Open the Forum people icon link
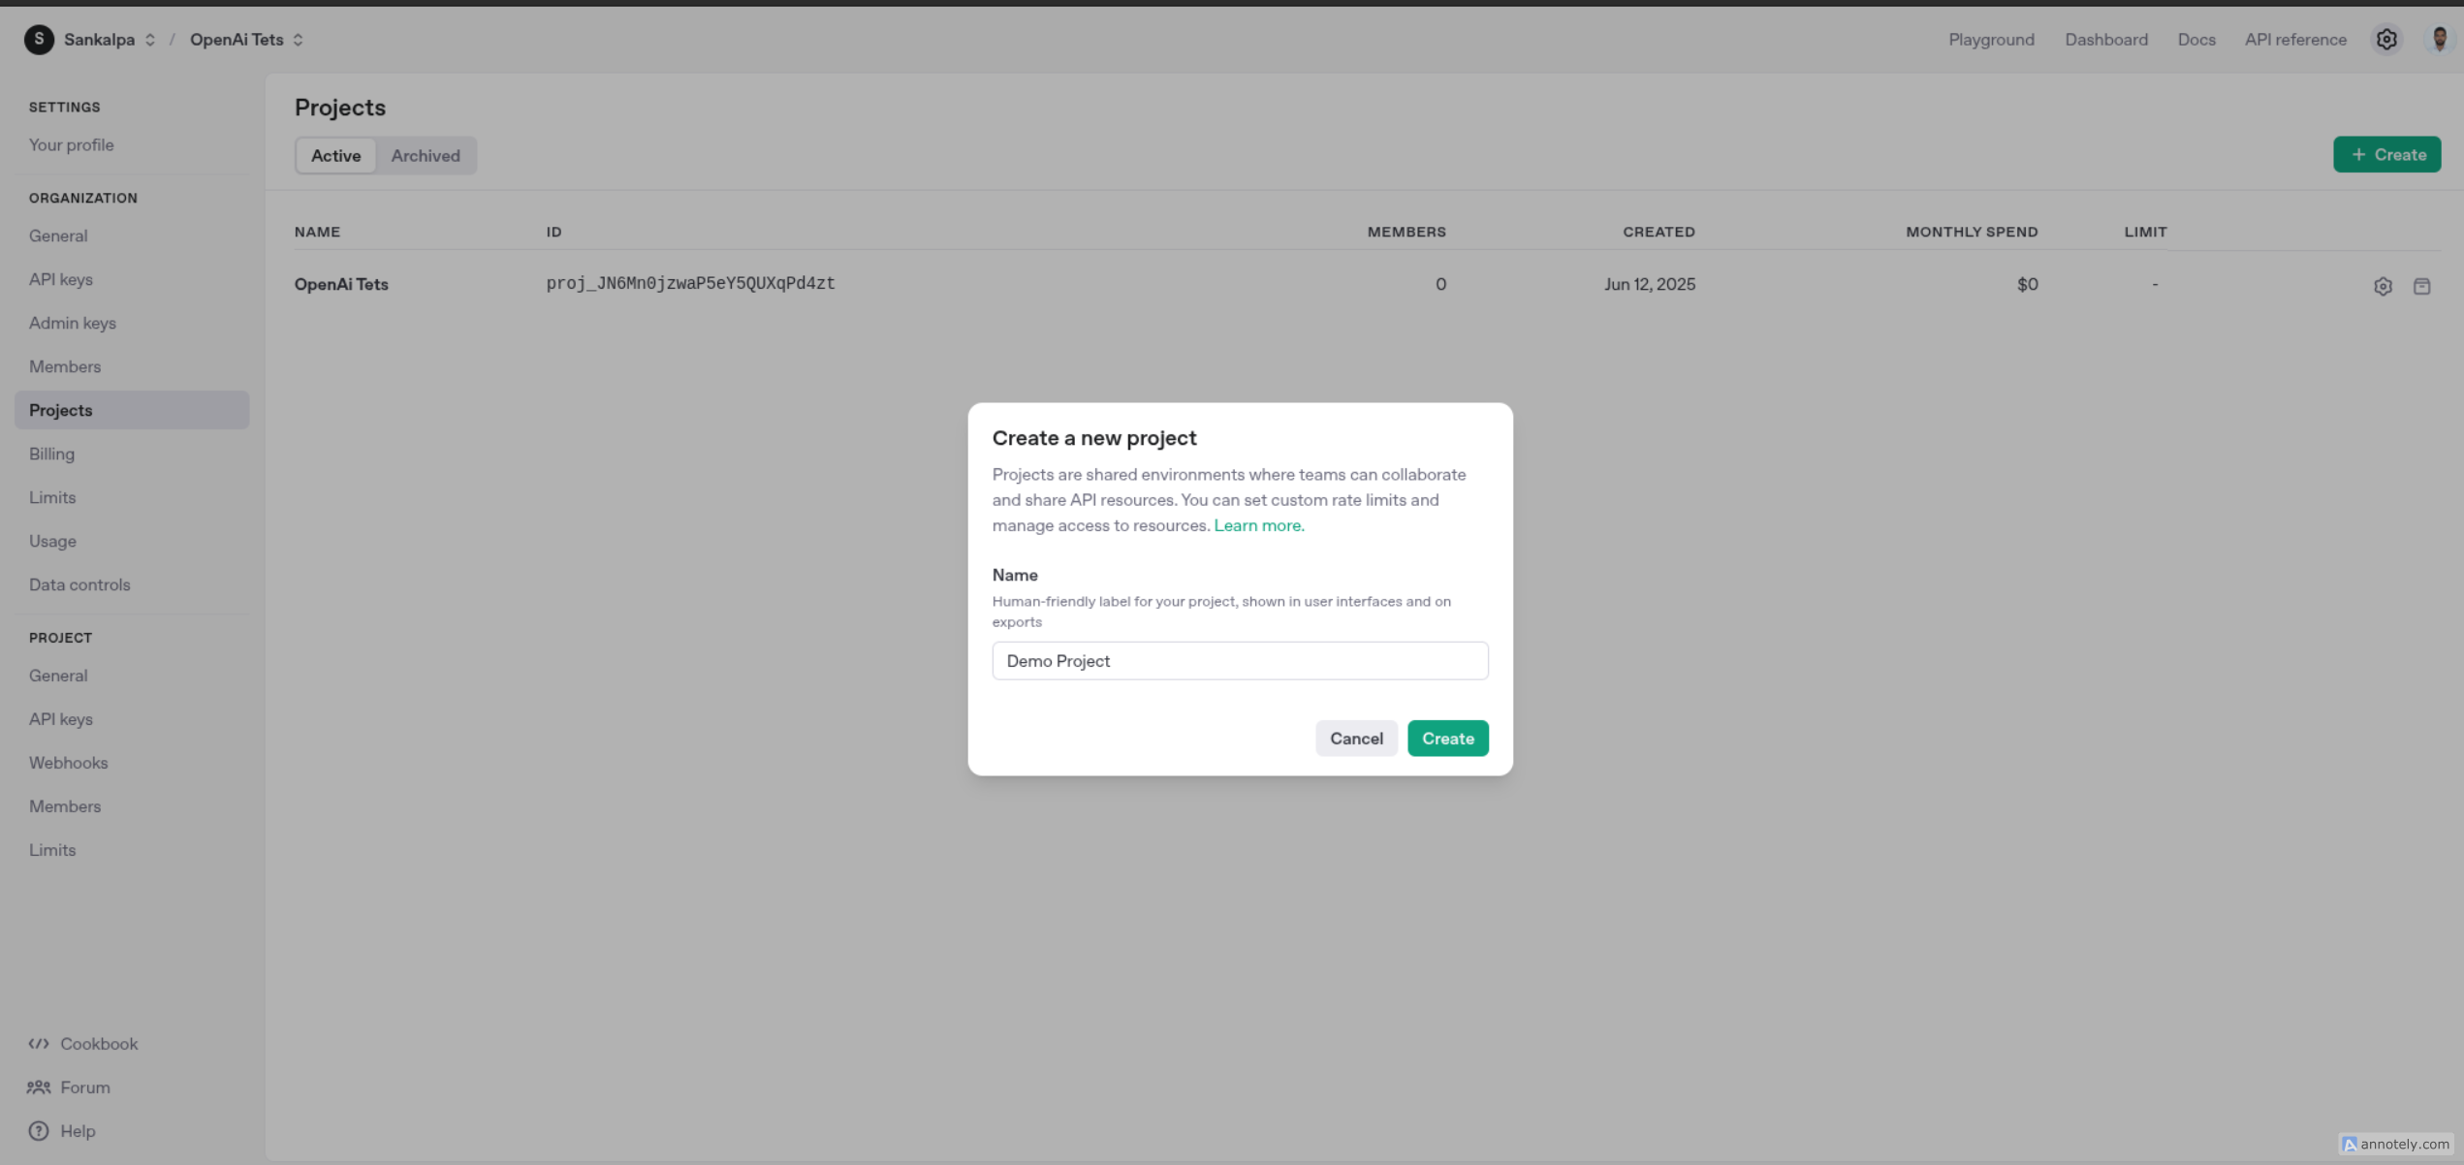This screenshot has height=1165, width=2464. pyautogui.click(x=39, y=1087)
